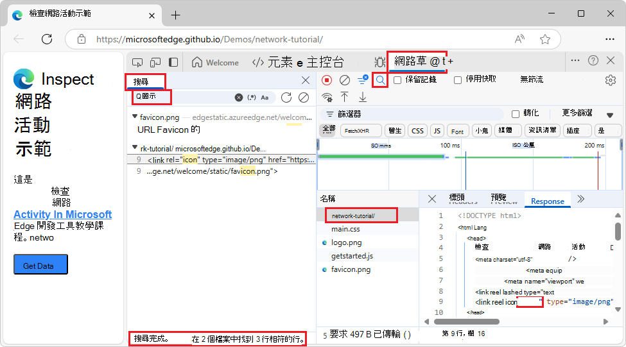Open the 元素 (Elements) tab
This screenshot has height=347, width=626.
pos(274,62)
